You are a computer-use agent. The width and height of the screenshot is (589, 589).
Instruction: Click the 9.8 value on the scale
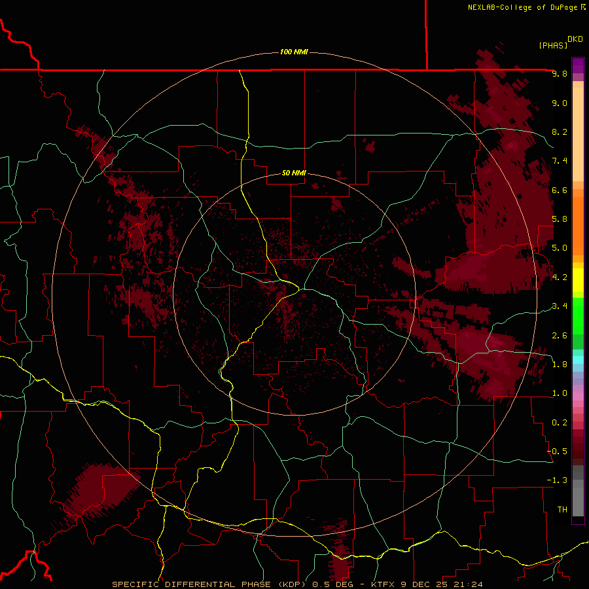(560, 74)
